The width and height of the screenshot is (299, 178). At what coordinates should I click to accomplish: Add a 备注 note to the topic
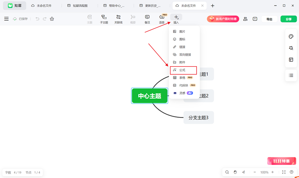click(147, 19)
